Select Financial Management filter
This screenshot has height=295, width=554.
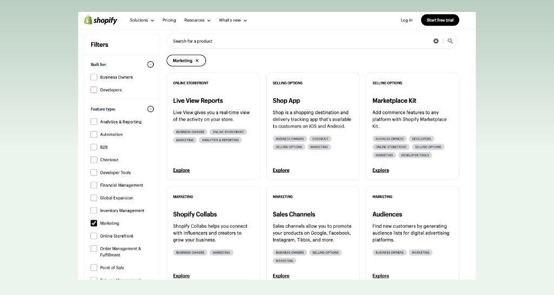pyautogui.click(x=94, y=185)
